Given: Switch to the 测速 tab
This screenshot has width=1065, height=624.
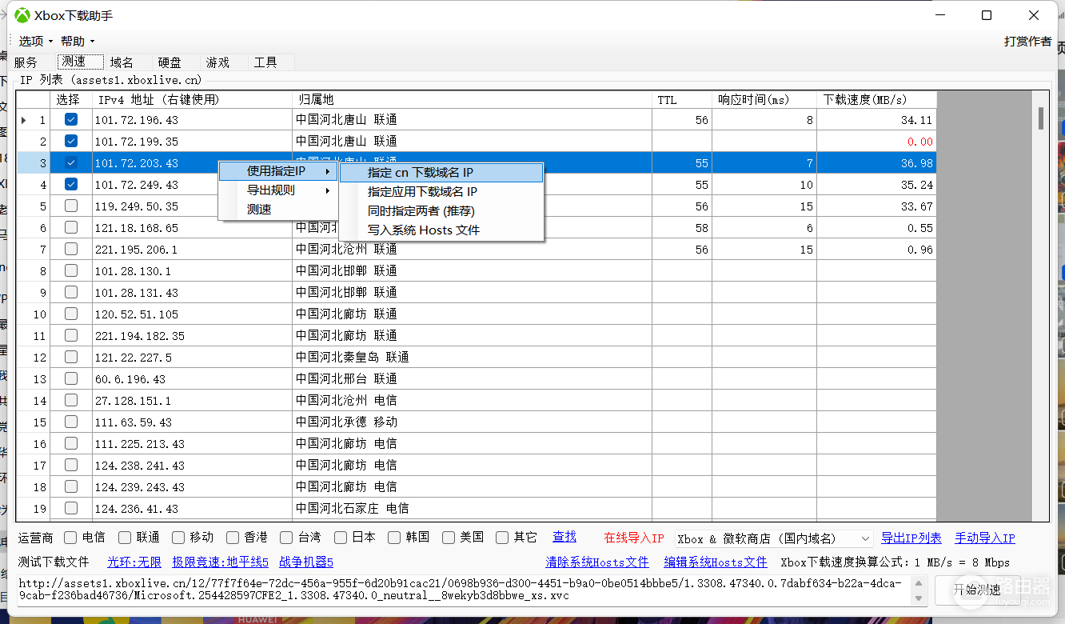Looking at the screenshot, I should click(x=80, y=62).
